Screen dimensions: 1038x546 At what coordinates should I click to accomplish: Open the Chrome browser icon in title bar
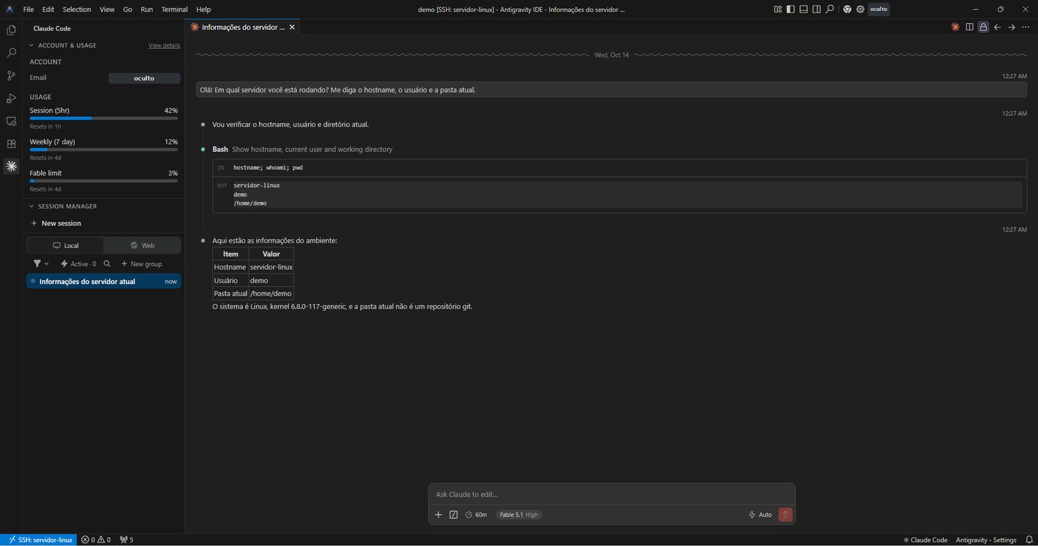[847, 9]
